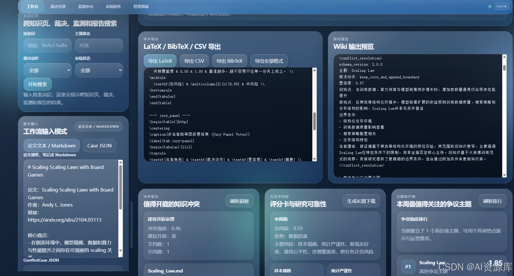
Task: Click the Ctrl+K shortcut badge
Action: click(501, 6)
